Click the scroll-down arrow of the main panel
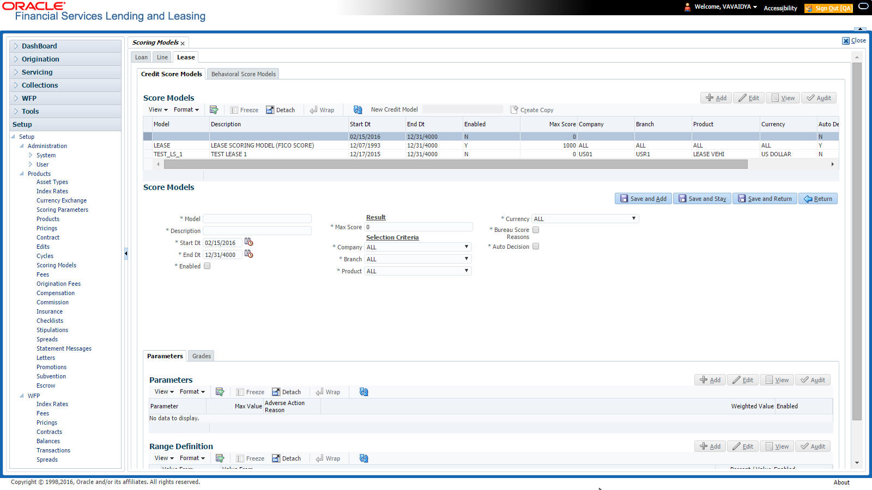872x490 pixels. coord(857,463)
